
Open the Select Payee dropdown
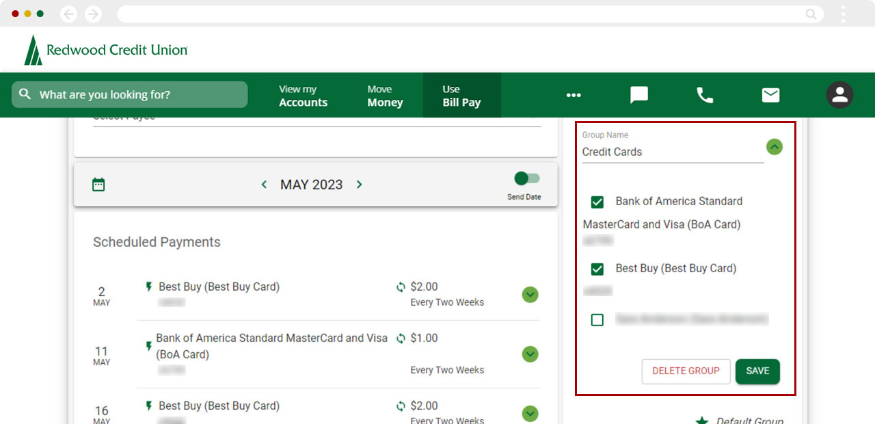pos(317,120)
